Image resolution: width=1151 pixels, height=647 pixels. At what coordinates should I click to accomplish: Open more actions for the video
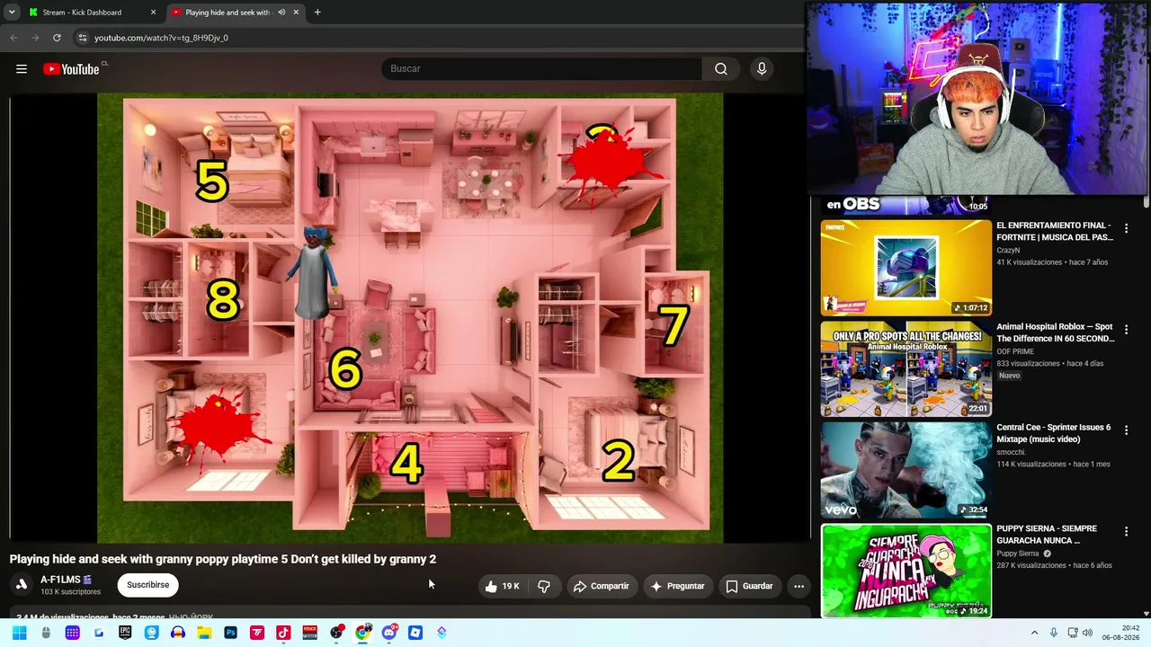[x=799, y=586]
